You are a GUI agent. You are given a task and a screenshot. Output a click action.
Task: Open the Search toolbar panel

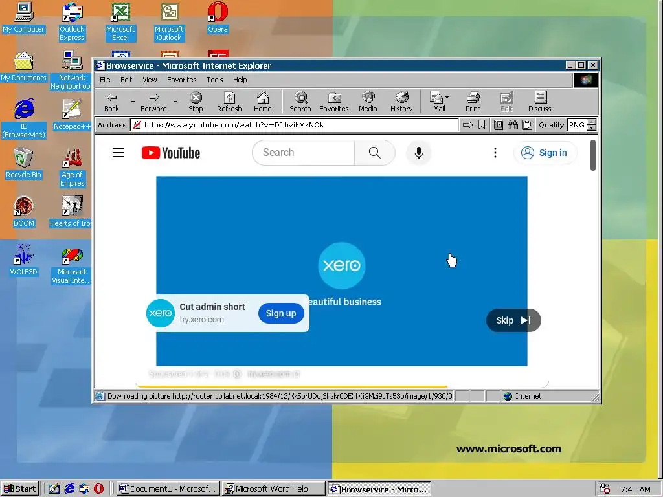[300, 102]
